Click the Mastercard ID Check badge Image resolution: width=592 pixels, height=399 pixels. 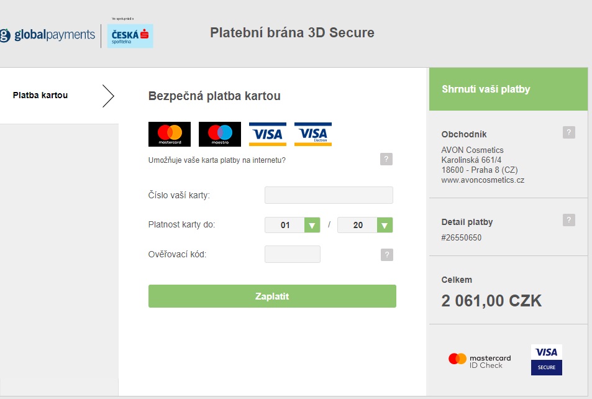click(x=480, y=361)
